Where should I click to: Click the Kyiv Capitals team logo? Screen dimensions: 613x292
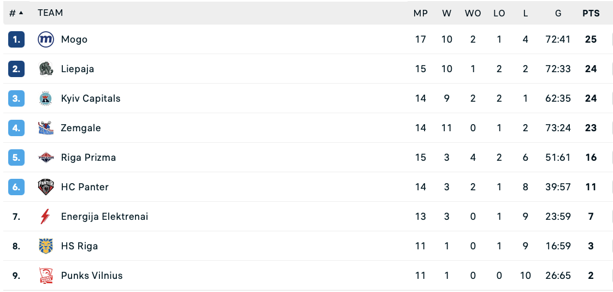point(46,98)
